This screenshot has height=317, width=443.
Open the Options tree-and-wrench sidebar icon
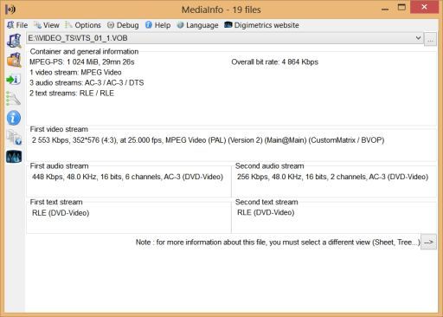(13, 98)
